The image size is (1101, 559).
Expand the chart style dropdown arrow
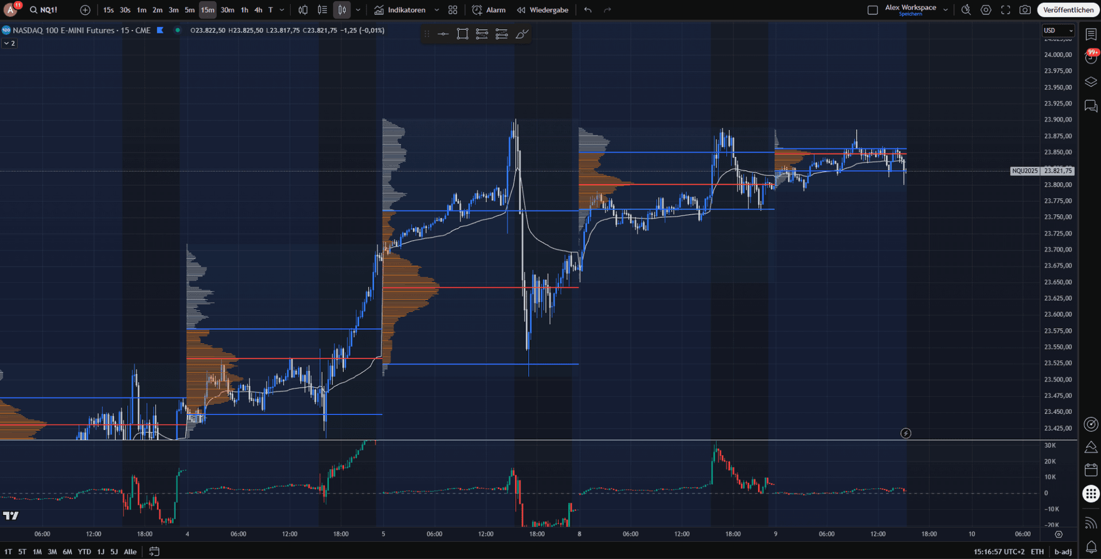click(x=358, y=10)
